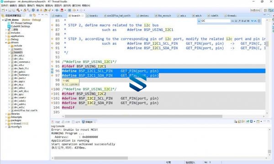Click the wrench settings icon in toolbar
The height and width of the screenshot is (164, 274).
pyautogui.click(x=29, y=10)
